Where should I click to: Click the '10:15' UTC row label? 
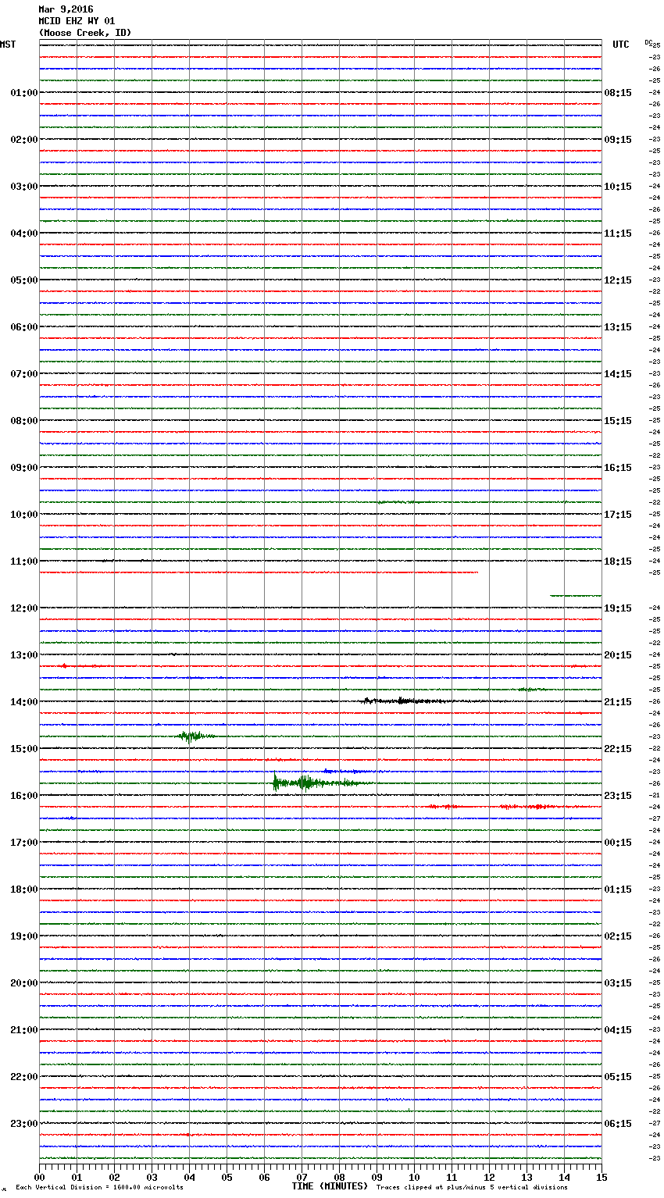[618, 187]
